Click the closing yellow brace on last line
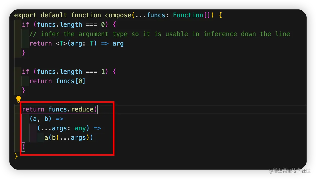 coord(16,156)
